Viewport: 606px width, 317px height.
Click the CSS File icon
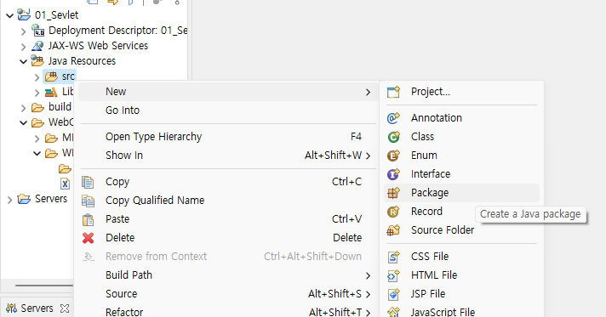coord(393,257)
